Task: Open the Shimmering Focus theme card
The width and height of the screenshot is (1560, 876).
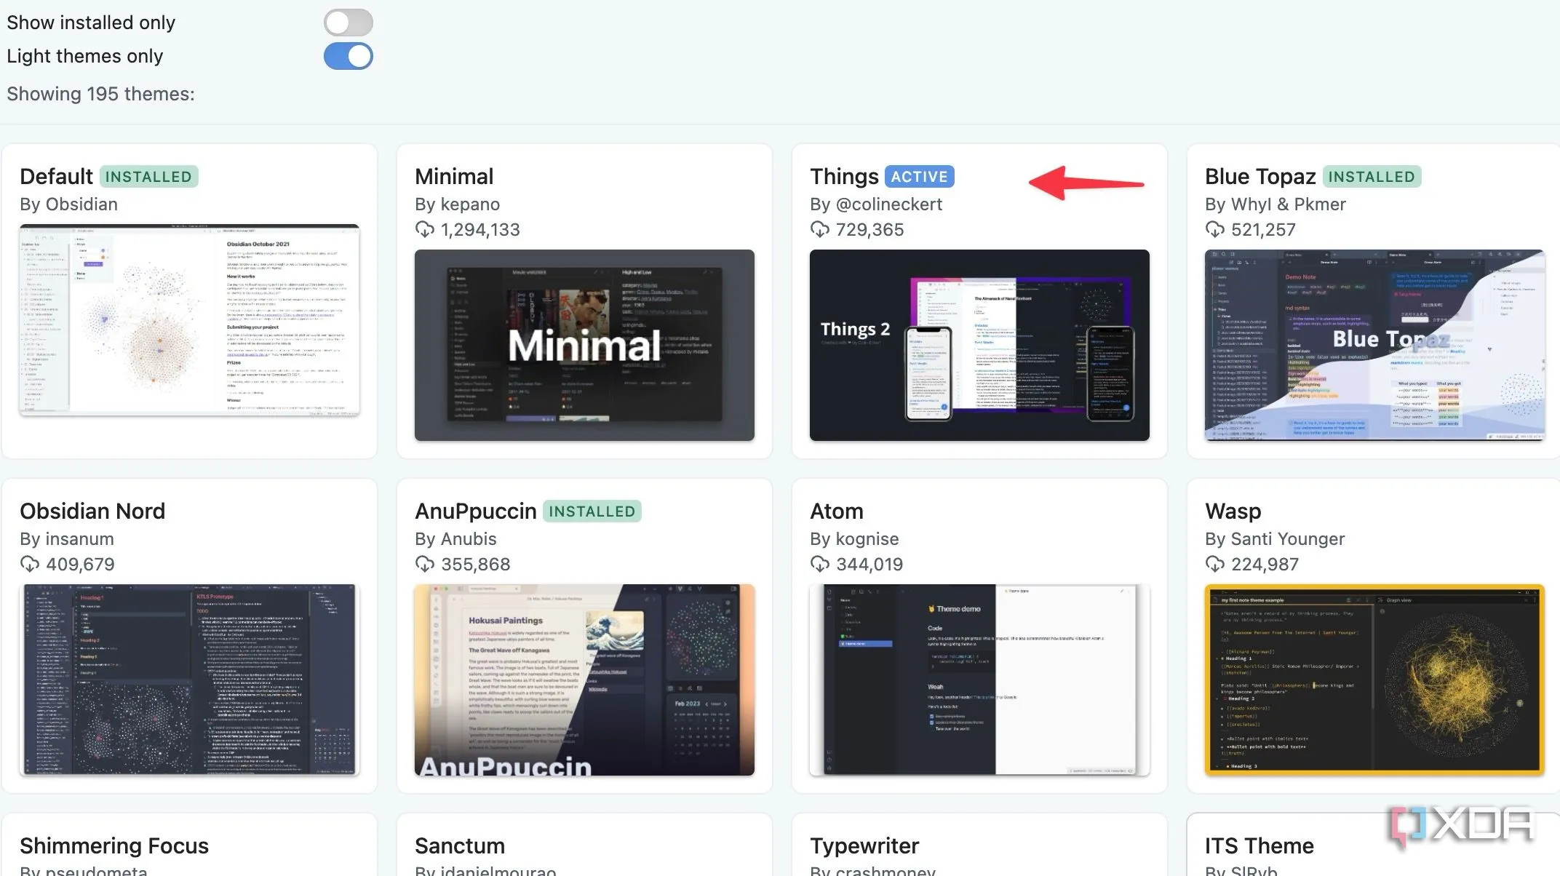Action: point(114,846)
